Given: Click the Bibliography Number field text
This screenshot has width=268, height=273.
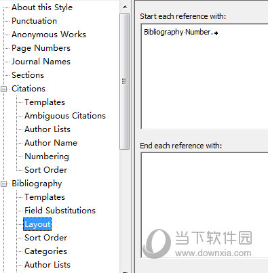Looking at the screenshot, I should pos(178,33).
